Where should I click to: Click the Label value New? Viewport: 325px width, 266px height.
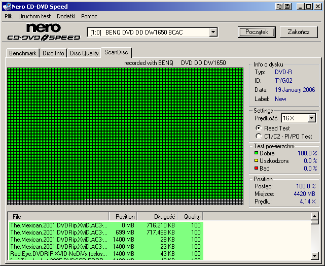(280, 99)
